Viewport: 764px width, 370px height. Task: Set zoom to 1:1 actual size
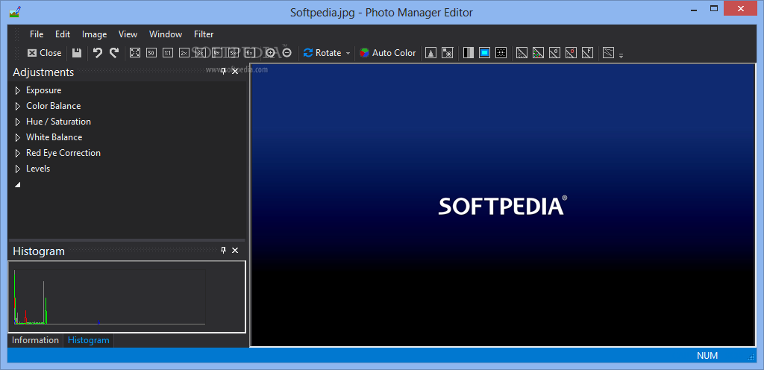[x=168, y=52]
